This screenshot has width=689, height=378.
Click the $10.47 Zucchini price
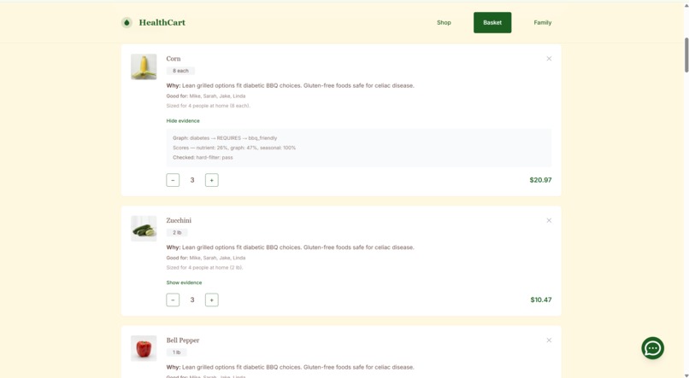coord(541,300)
